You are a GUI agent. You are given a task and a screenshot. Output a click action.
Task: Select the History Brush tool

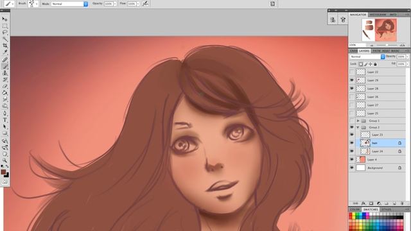tap(4, 80)
